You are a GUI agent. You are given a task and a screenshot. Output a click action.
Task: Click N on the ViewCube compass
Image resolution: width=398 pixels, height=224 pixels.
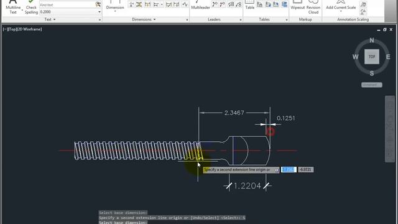click(372, 40)
